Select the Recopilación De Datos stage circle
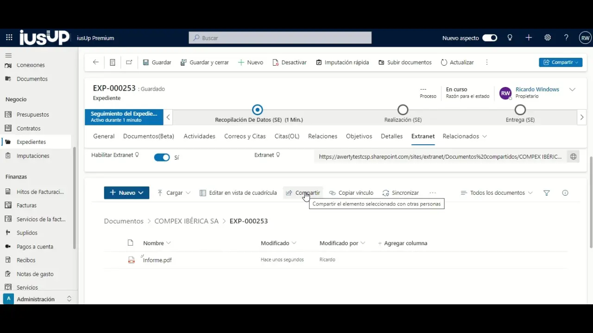Screen dimensions: 593x333 pyautogui.click(x=258, y=110)
